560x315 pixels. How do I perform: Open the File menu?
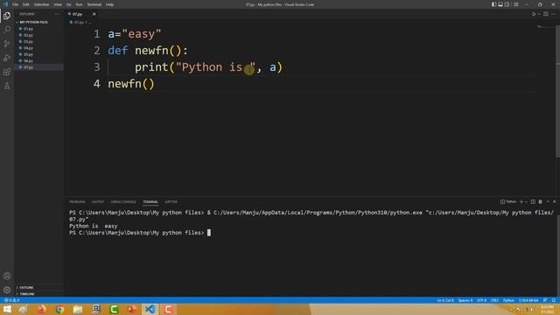[x=15, y=4]
